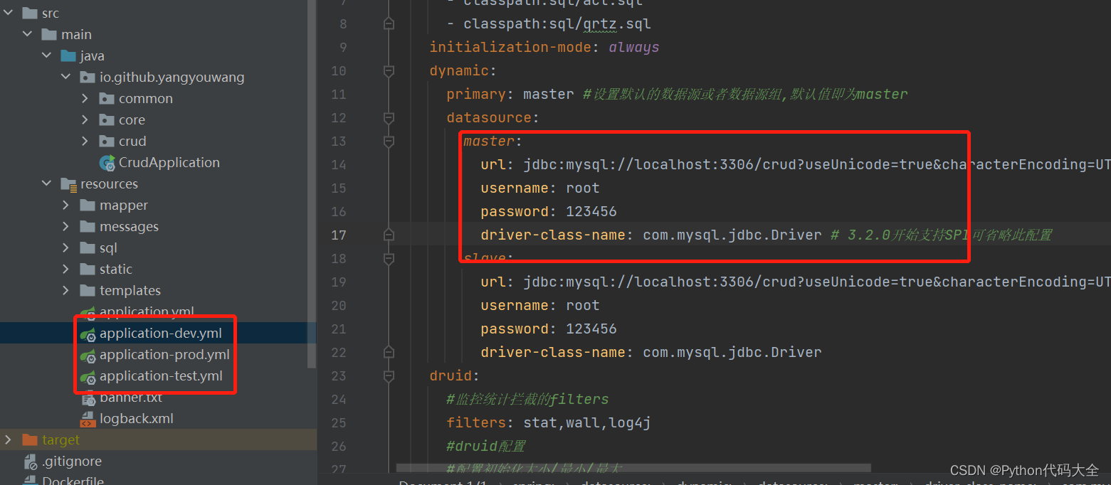Collapse the master block using line 13 fold arrow
This screenshot has width=1111, height=485.
389,141
